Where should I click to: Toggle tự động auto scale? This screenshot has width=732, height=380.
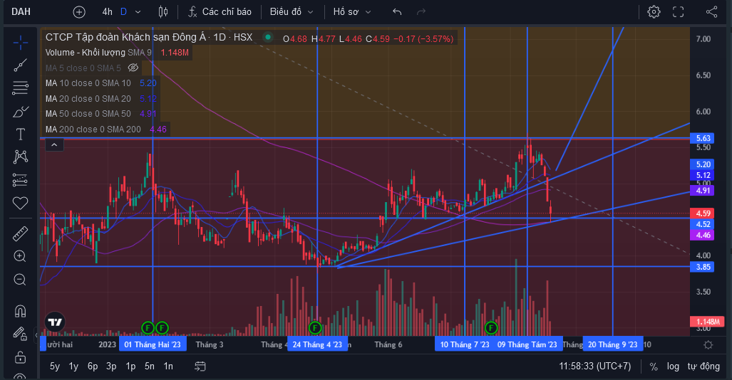point(703,366)
